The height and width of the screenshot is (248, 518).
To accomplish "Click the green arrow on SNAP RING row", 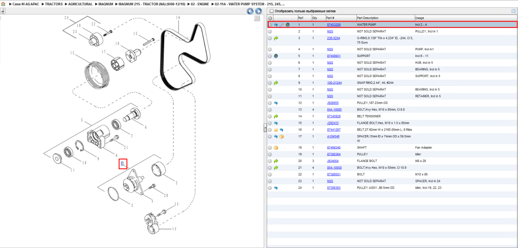I will pyautogui.click(x=276, y=83).
